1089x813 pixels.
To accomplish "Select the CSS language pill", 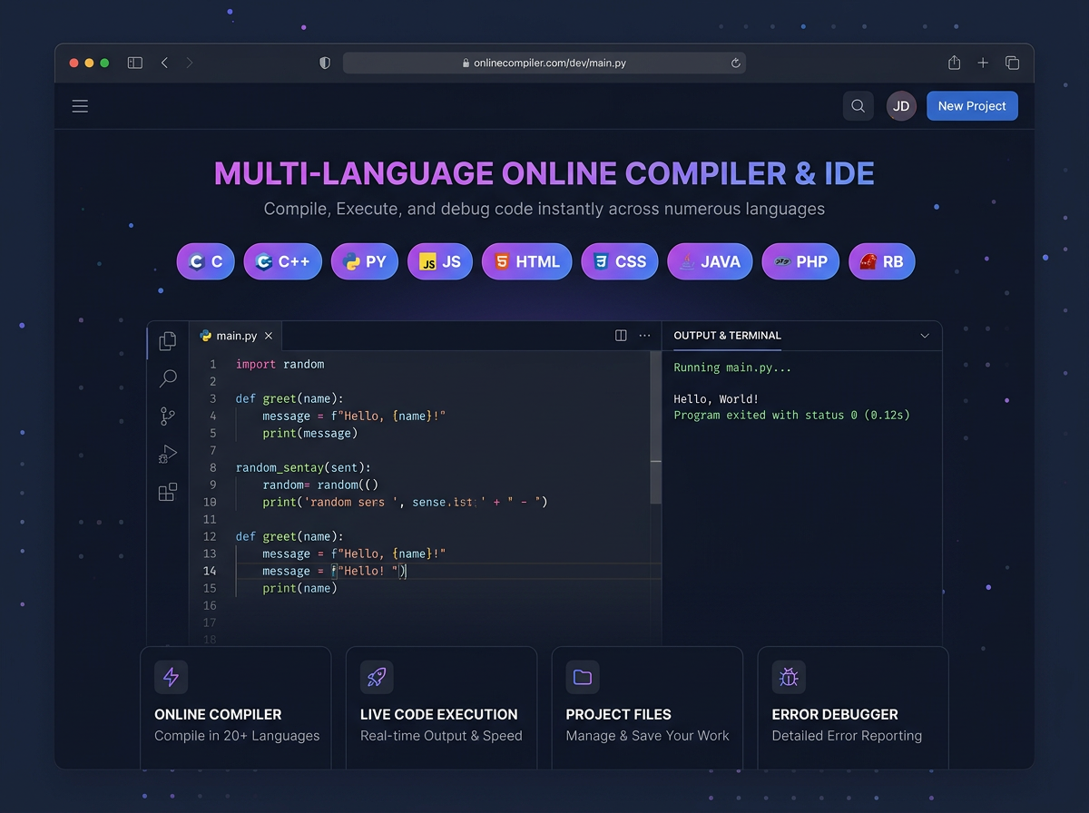I will 620,261.
